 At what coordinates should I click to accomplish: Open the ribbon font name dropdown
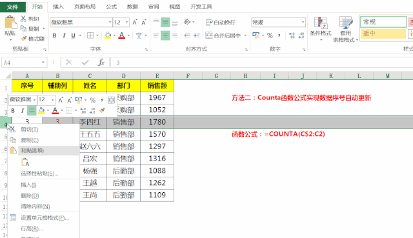click(x=110, y=23)
